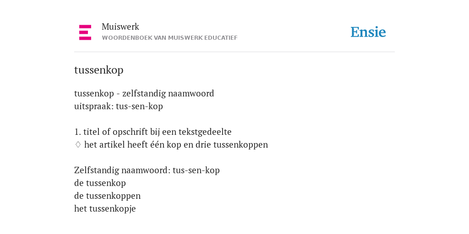Click the blue Ensie logo
469x234 pixels.
[x=368, y=32]
